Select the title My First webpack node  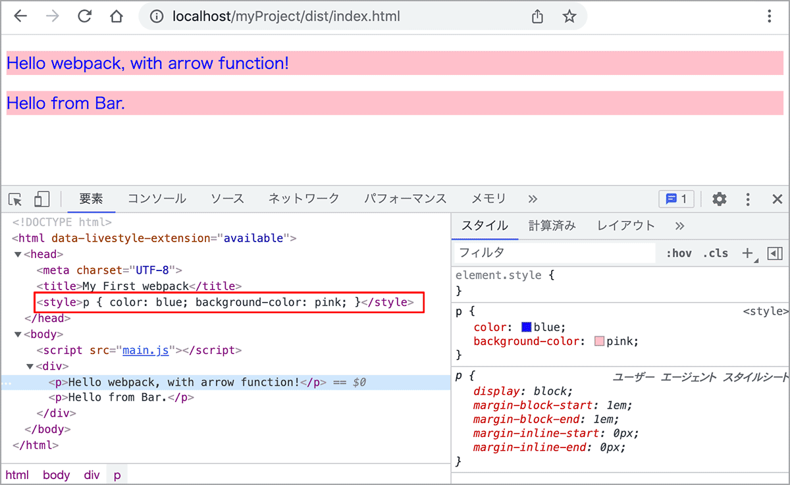[140, 286]
